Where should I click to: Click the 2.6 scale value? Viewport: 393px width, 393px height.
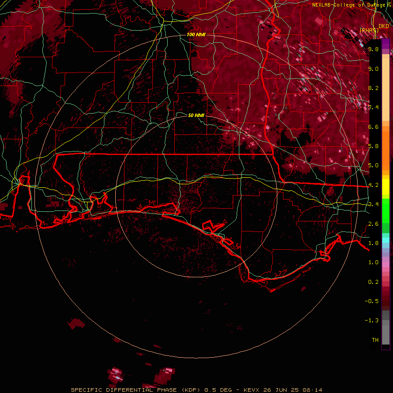pos(373,224)
